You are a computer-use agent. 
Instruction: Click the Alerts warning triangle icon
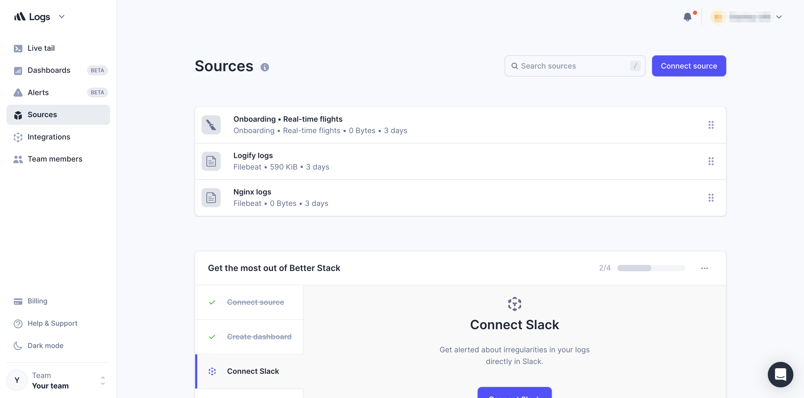(18, 93)
